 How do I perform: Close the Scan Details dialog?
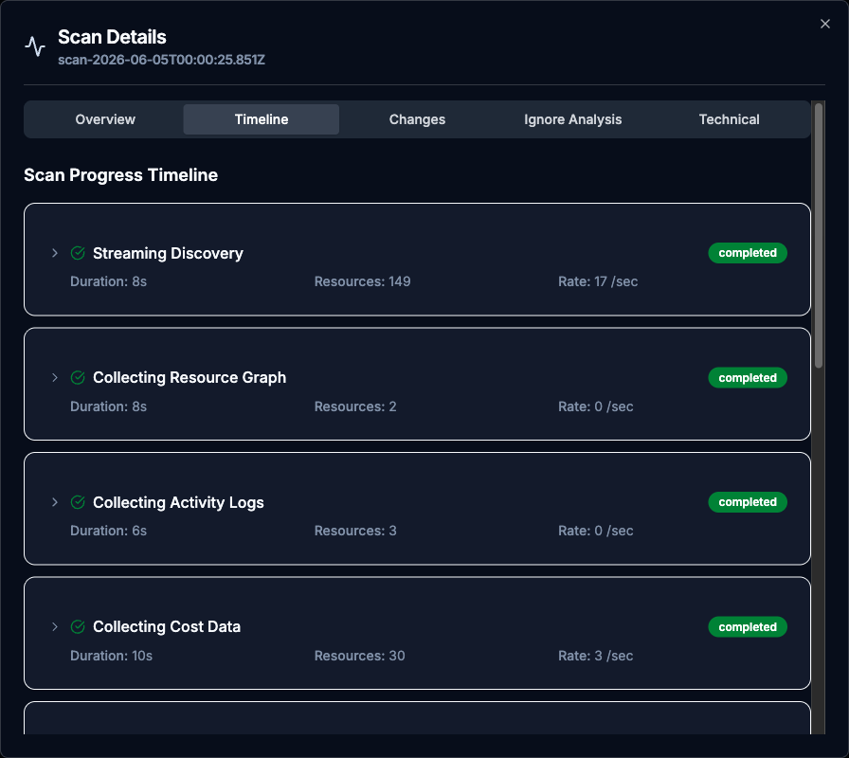click(824, 24)
